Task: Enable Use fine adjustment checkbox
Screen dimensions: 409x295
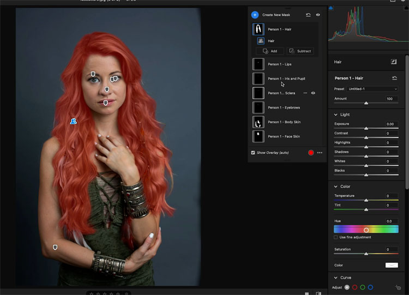Action: click(x=336, y=237)
